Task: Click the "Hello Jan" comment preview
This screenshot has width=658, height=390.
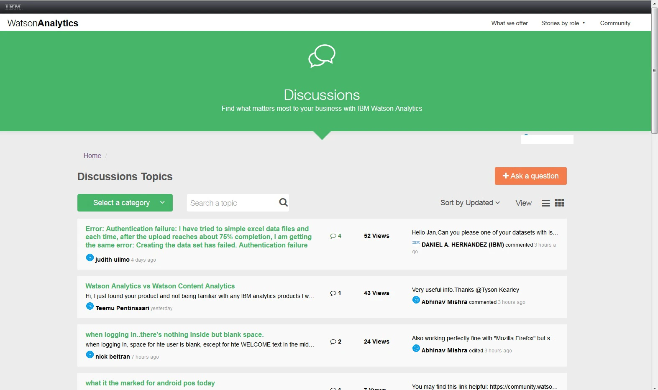Action: pyautogui.click(x=485, y=232)
